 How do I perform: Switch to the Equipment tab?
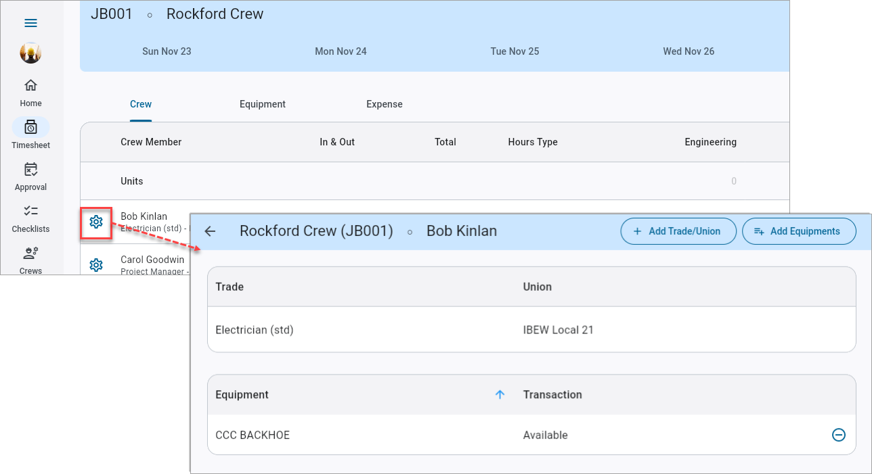click(262, 104)
